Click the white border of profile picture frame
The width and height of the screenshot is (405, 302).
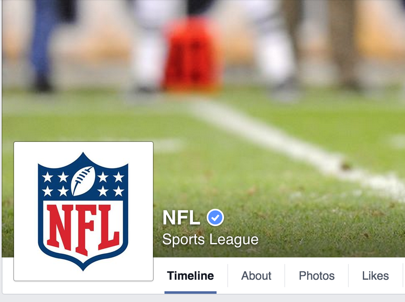click(x=83, y=146)
